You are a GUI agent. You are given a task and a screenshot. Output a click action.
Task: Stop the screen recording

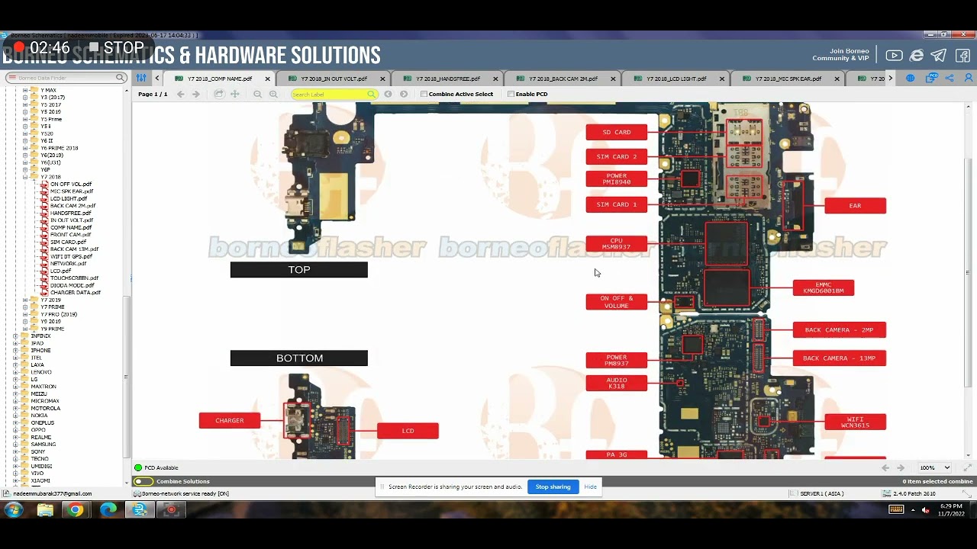tap(117, 47)
